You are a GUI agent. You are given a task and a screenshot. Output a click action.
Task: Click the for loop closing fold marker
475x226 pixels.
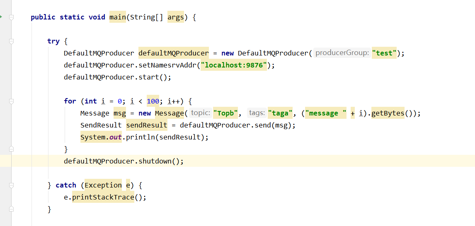click(12, 149)
